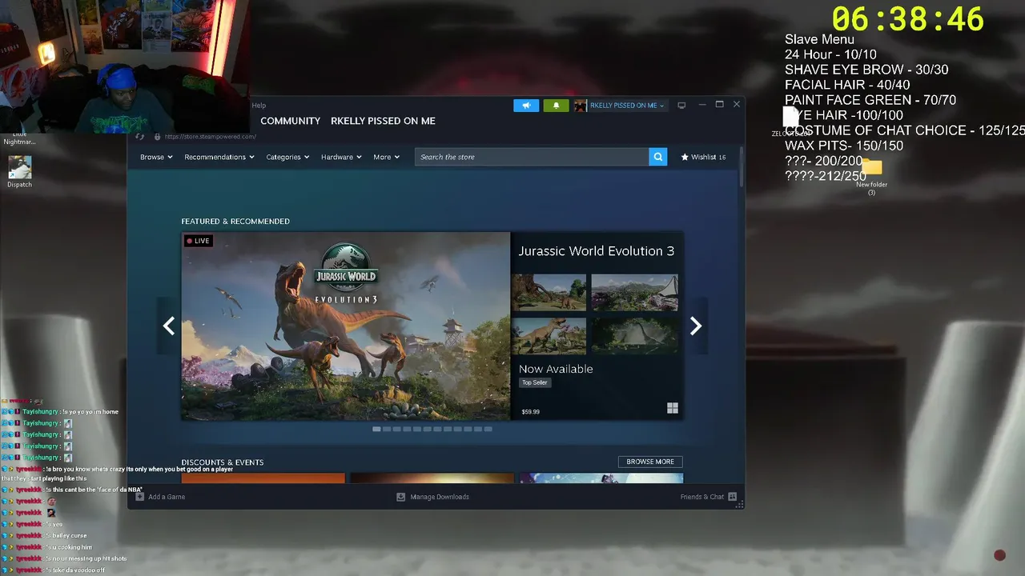
Task: Open the main Jurassic World Evolution 3 banner image
Action: (x=346, y=326)
